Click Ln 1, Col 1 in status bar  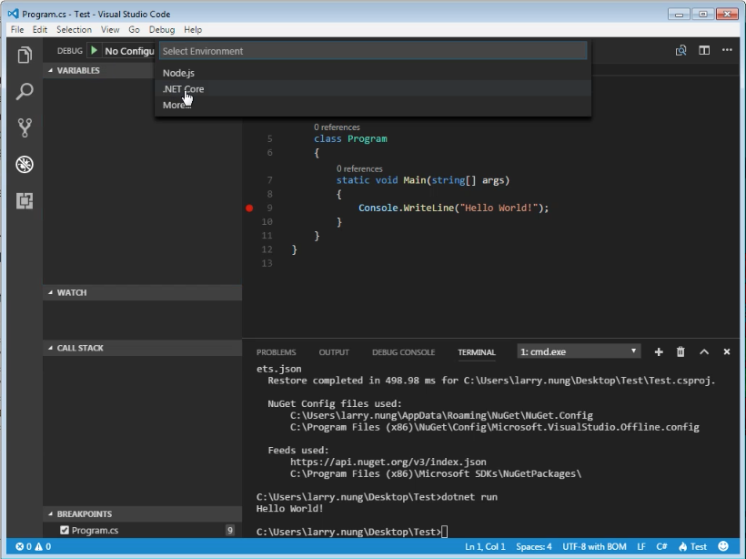pyautogui.click(x=485, y=546)
